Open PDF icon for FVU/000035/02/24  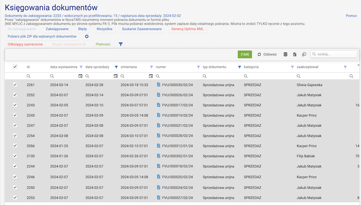click(159, 85)
